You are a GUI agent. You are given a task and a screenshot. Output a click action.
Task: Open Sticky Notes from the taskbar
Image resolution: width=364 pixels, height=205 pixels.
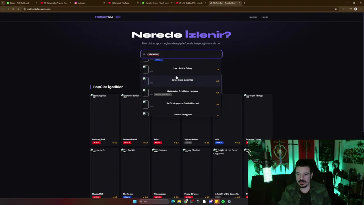pyautogui.click(x=217, y=202)
